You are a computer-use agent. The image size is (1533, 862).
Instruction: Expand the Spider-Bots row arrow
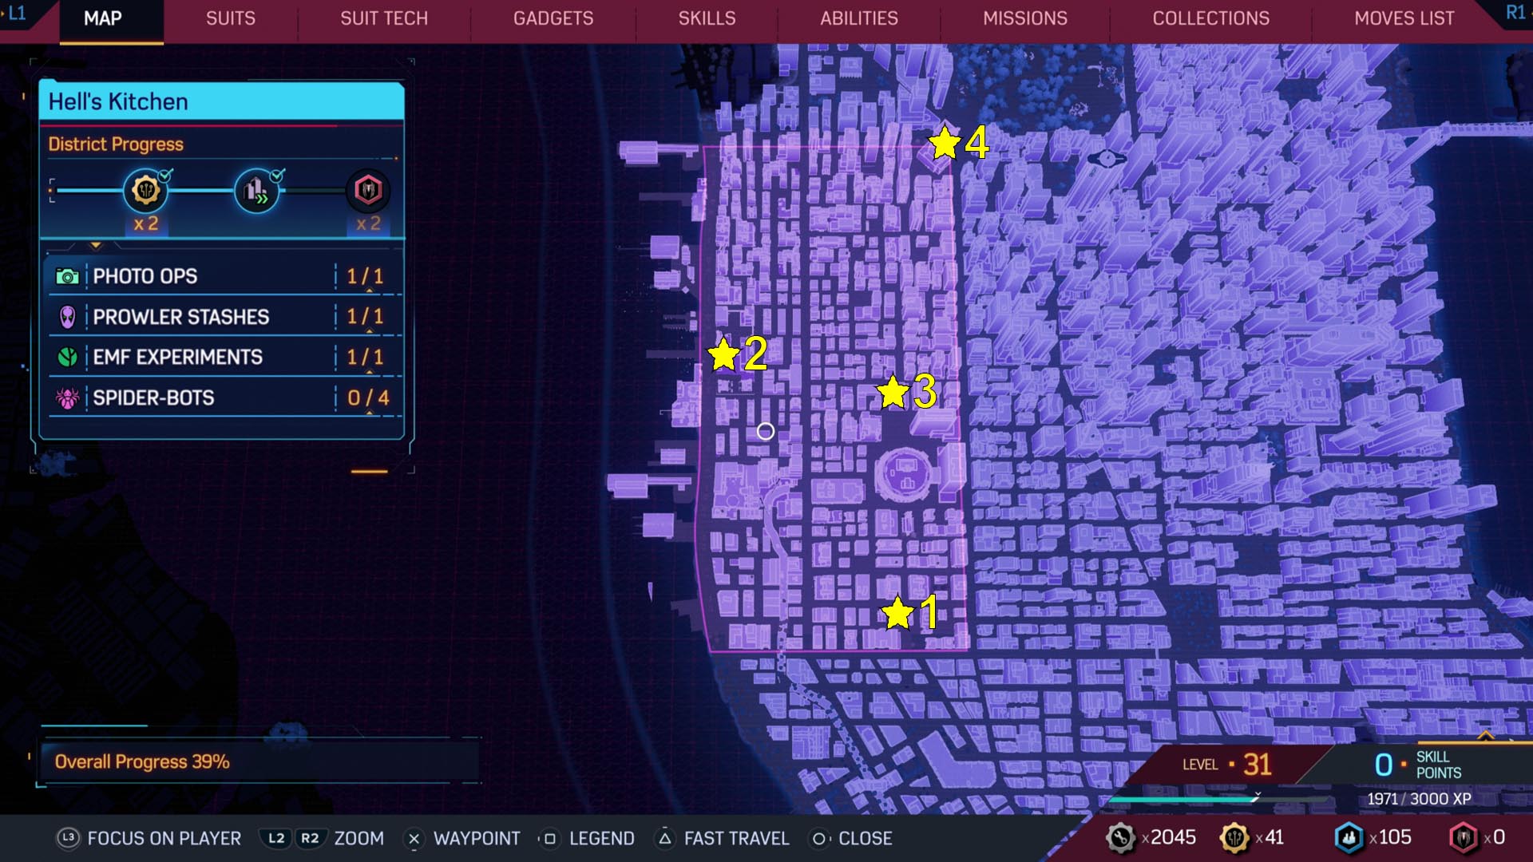pos(369,413)
